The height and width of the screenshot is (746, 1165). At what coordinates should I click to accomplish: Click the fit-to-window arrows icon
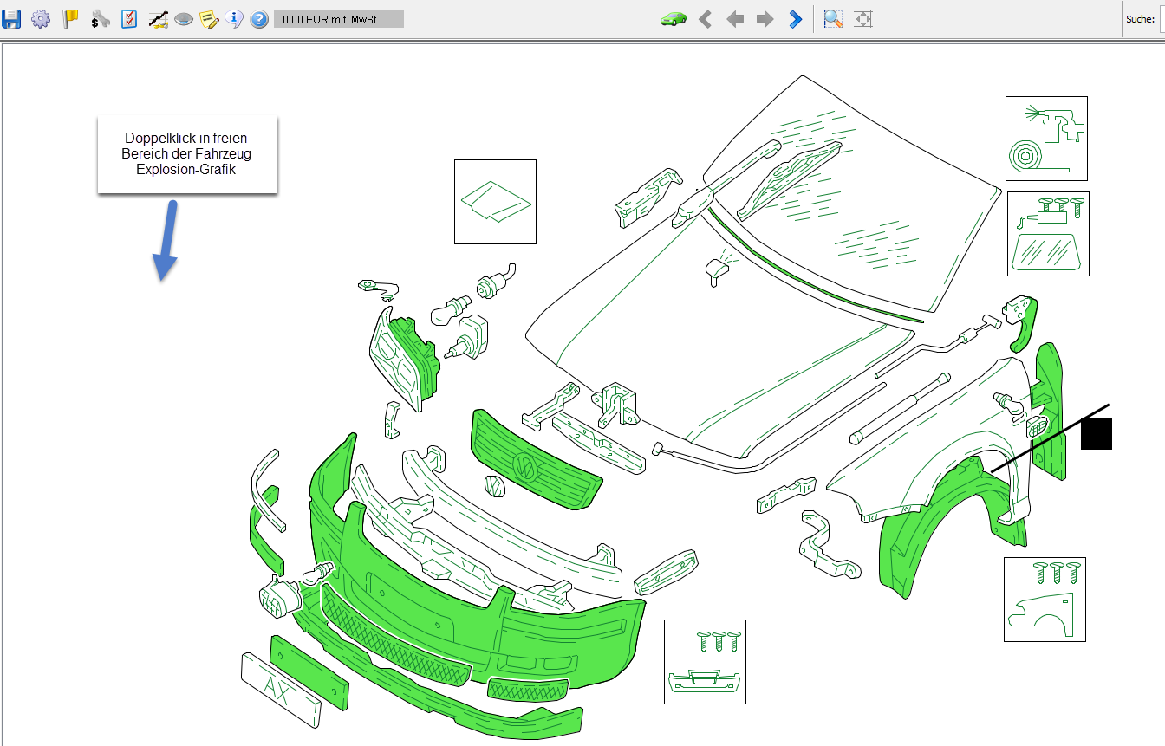(x=862, y=18)
